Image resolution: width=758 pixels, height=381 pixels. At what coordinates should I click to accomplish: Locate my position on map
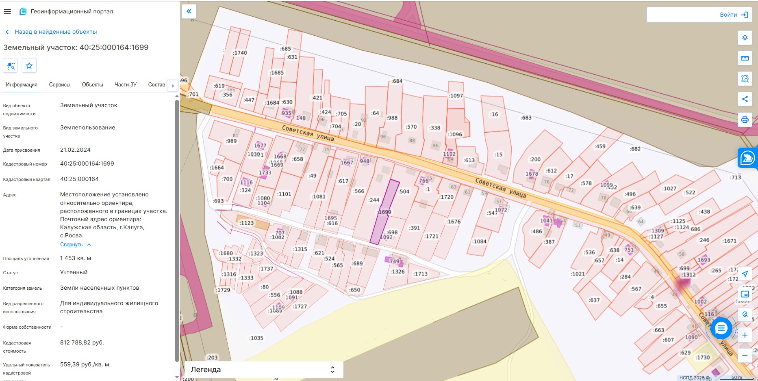pyautogui.click(x=745, y=274)
